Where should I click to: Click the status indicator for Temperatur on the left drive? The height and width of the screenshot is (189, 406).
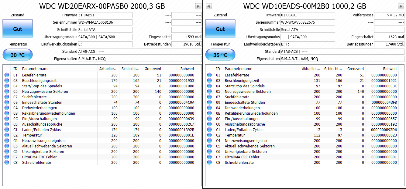coord(7,135)
